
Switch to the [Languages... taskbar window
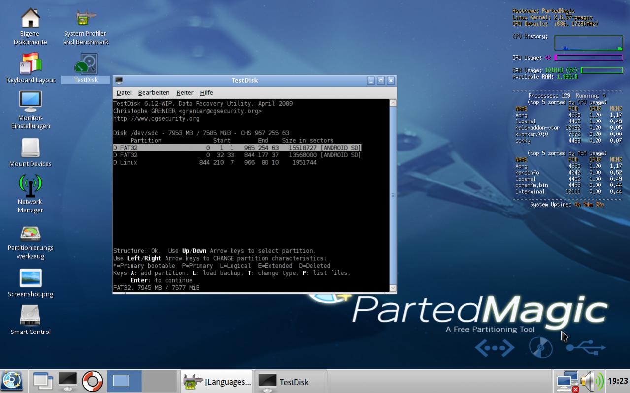click(x=217, y=381)
